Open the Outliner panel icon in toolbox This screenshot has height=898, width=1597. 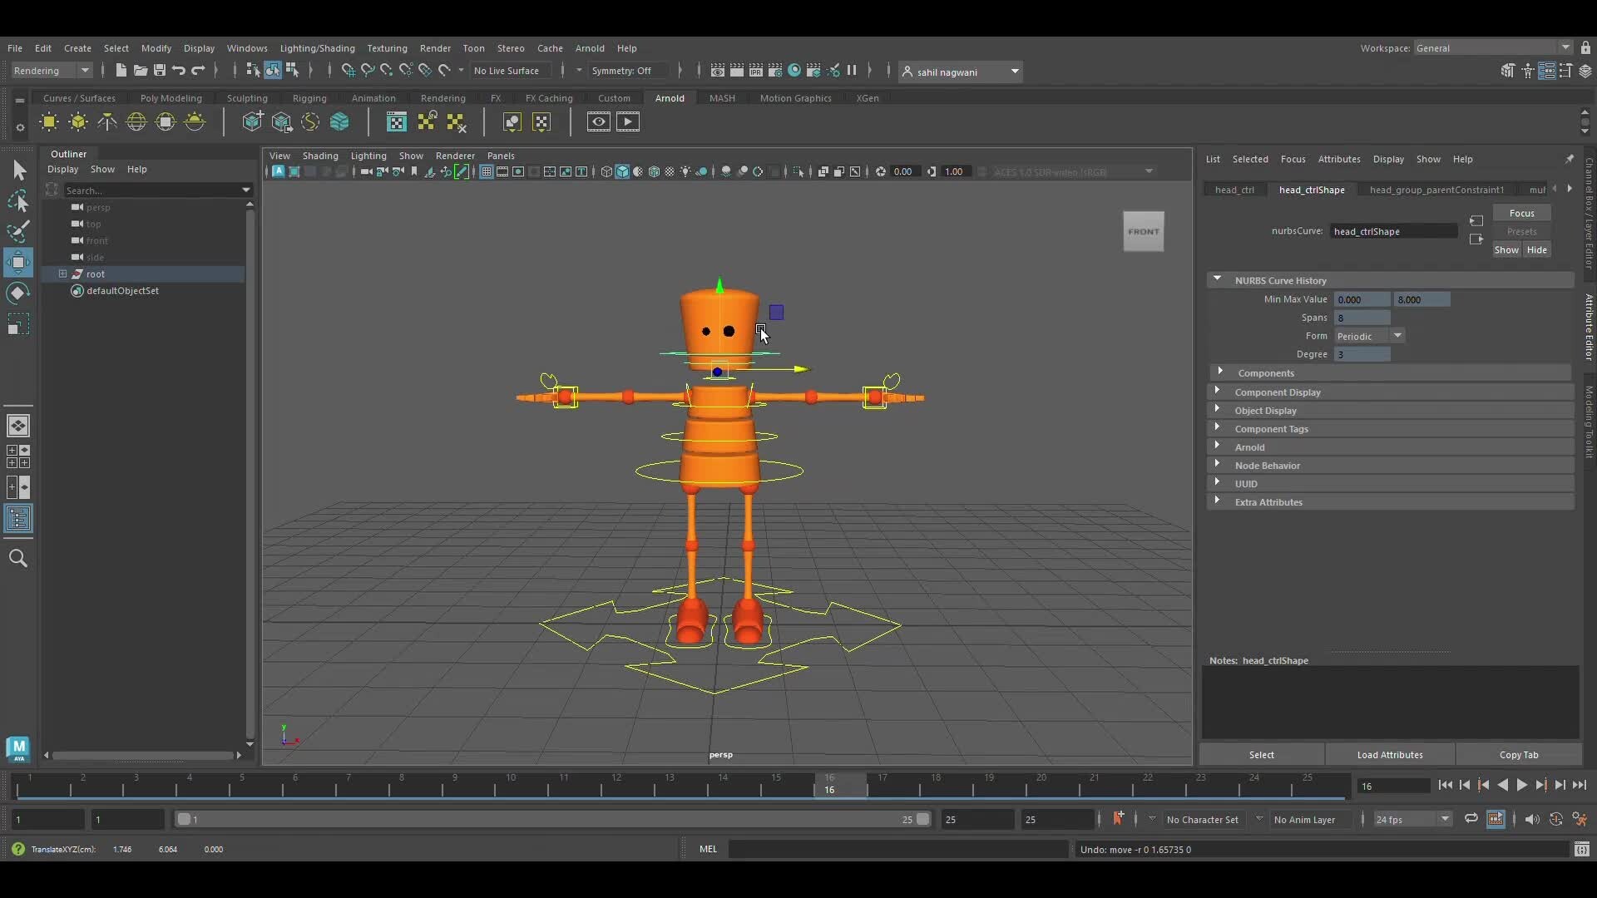(18, 519)
